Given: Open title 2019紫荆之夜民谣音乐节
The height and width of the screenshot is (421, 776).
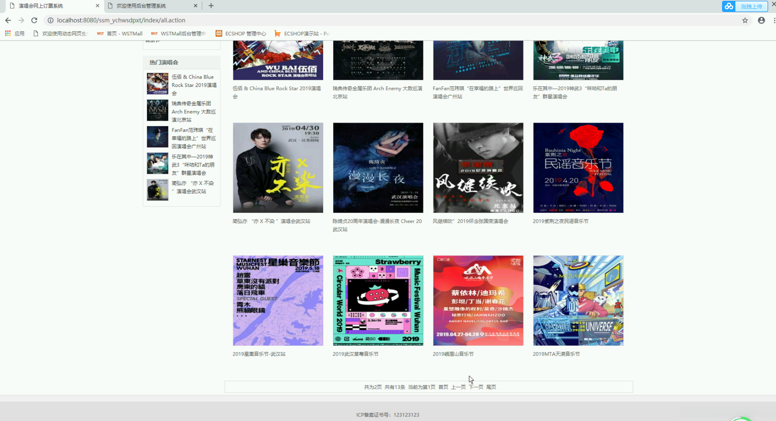Looking at the screenshot, I should coord(561,221).
